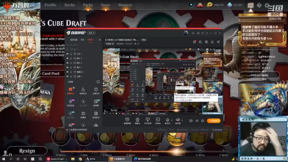Click the share icon in the stream header

[218, 42]
